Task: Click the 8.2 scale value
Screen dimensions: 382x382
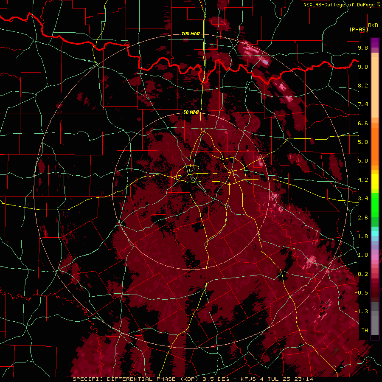Action: tap(363, 85)
